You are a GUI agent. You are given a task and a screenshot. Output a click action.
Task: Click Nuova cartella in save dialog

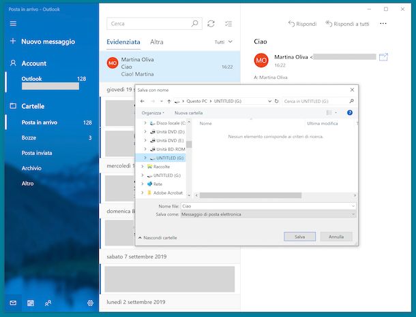click(x=189, y=113)
